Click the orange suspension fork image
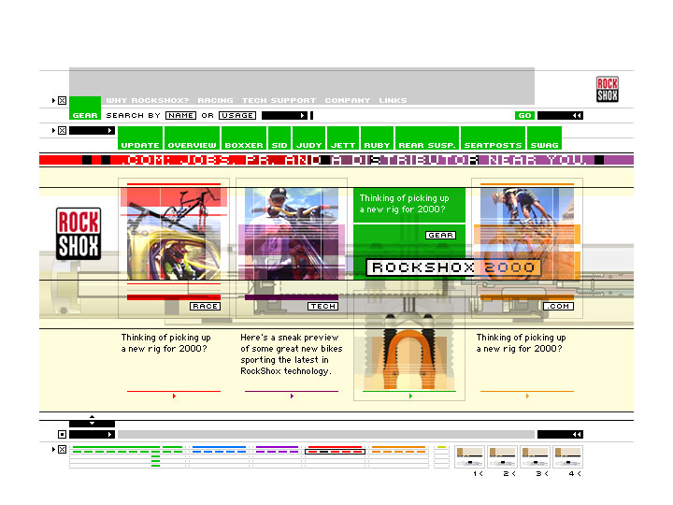 pyautogui.click(x=409, y=359)
